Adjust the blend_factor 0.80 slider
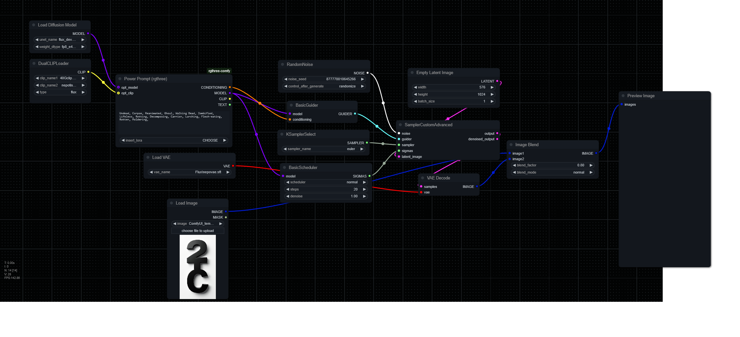 tap(552, 165)
